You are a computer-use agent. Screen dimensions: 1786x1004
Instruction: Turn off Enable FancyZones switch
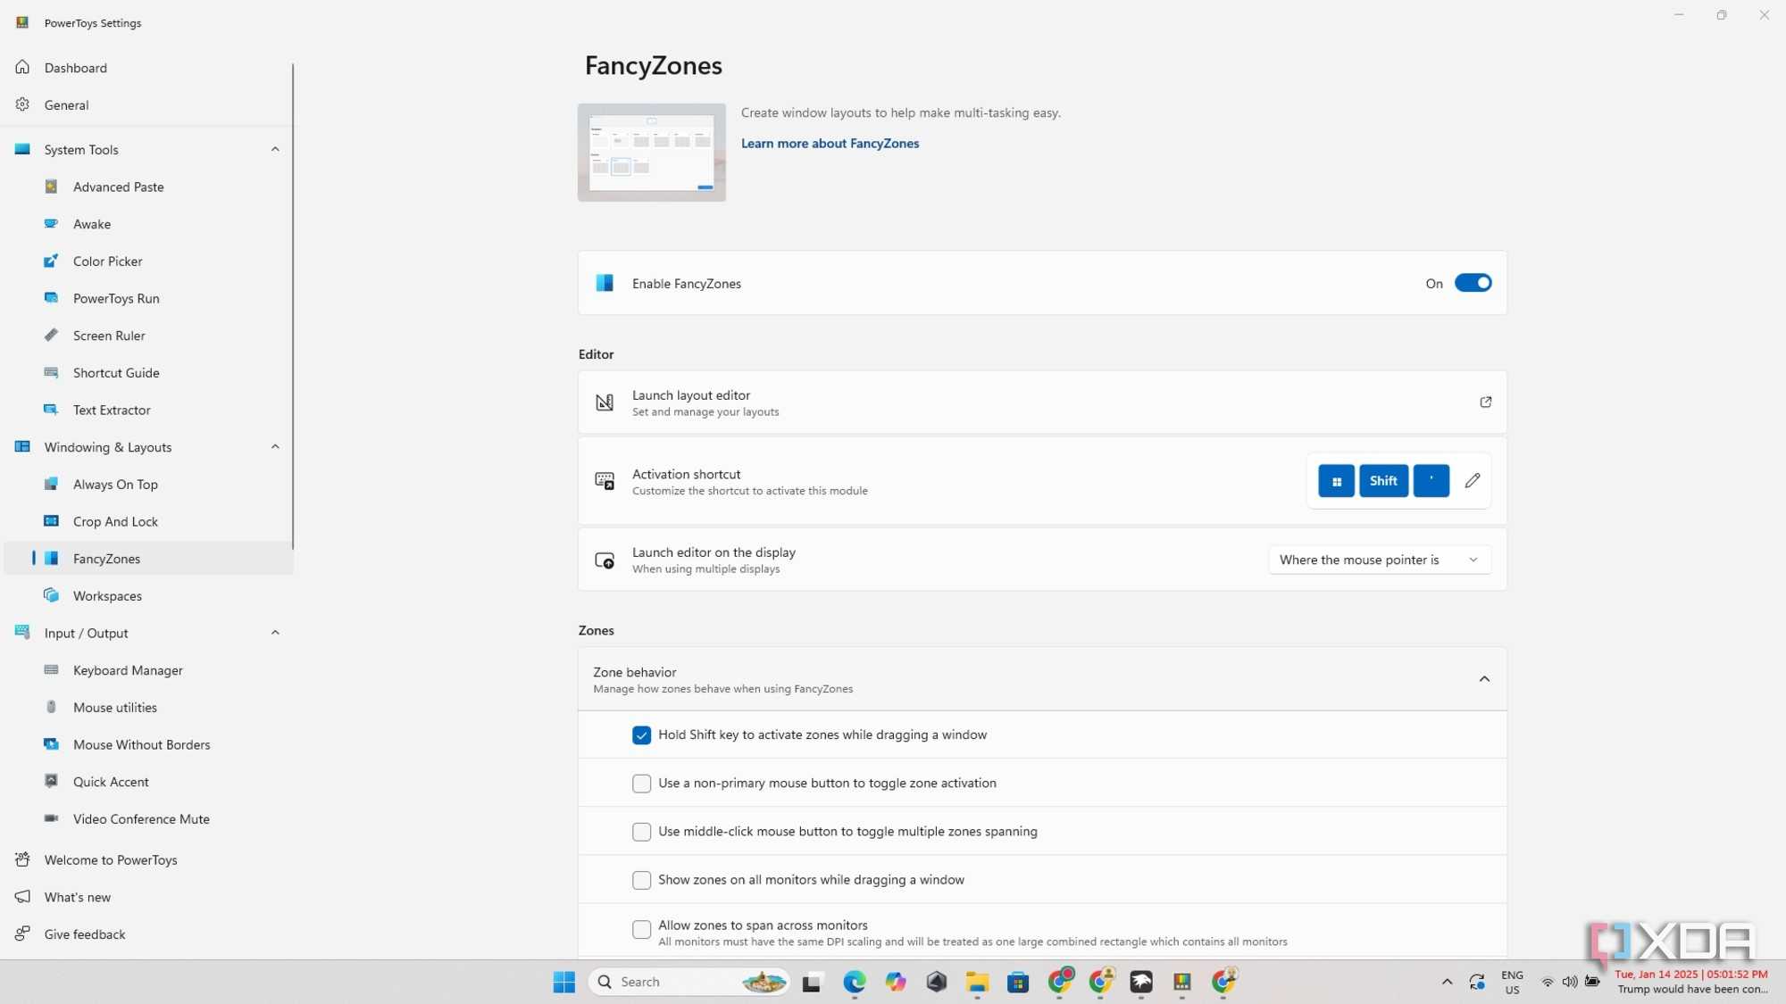pyautogui.click(x=1473, y=283)
